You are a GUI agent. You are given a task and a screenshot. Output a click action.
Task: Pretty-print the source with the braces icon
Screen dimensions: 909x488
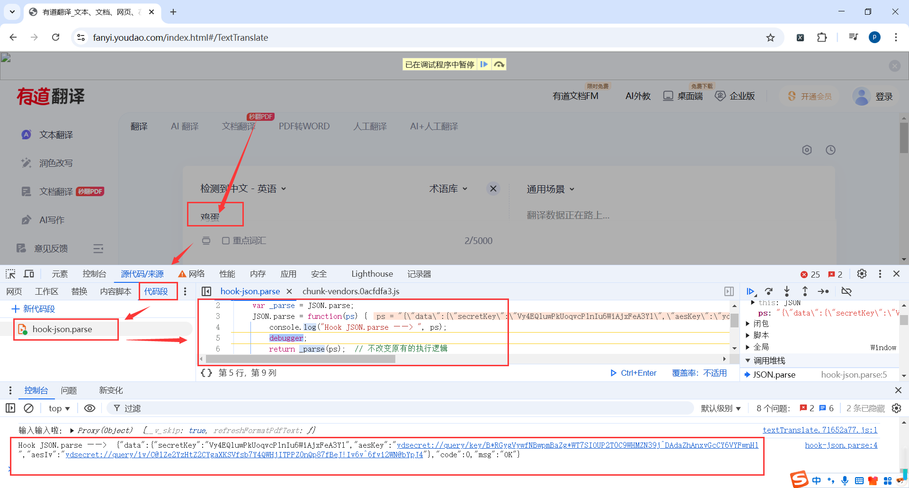[x=206, y=373]
